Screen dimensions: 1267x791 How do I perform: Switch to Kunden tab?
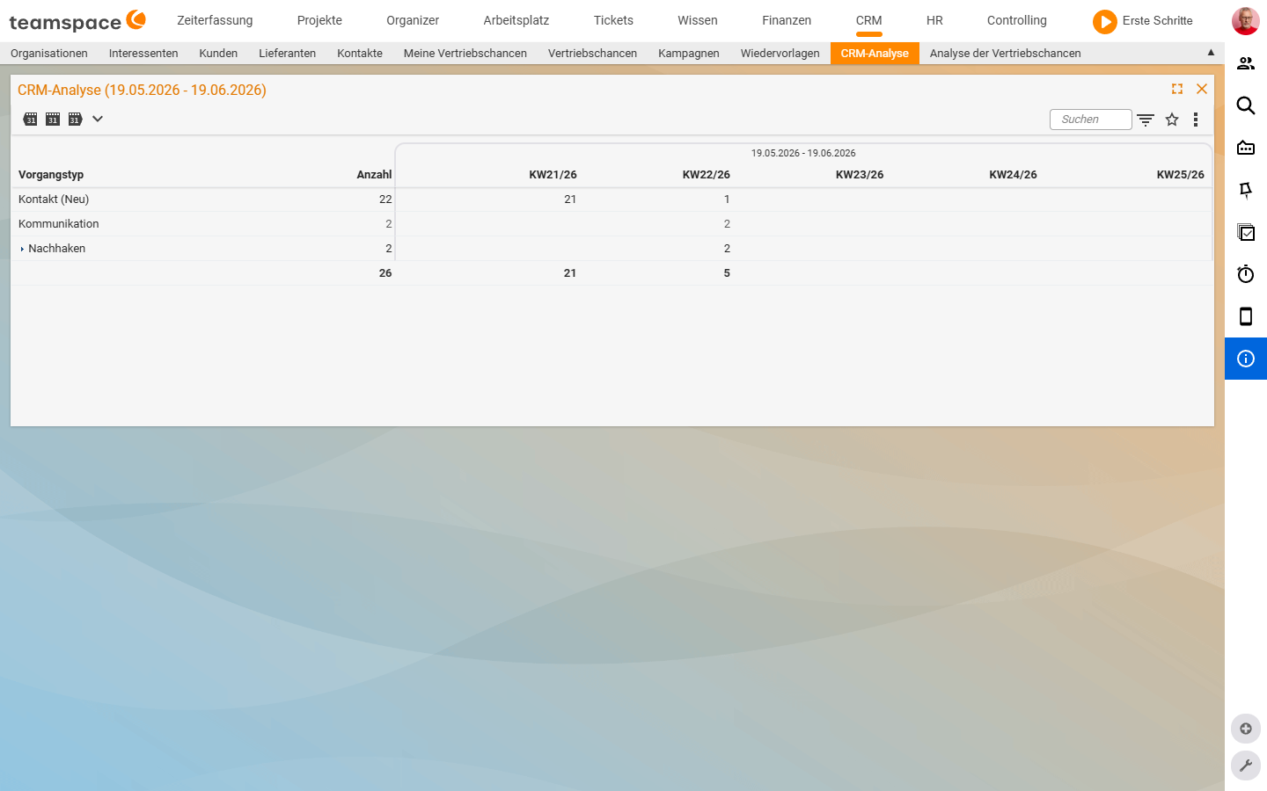click(218, 54)
